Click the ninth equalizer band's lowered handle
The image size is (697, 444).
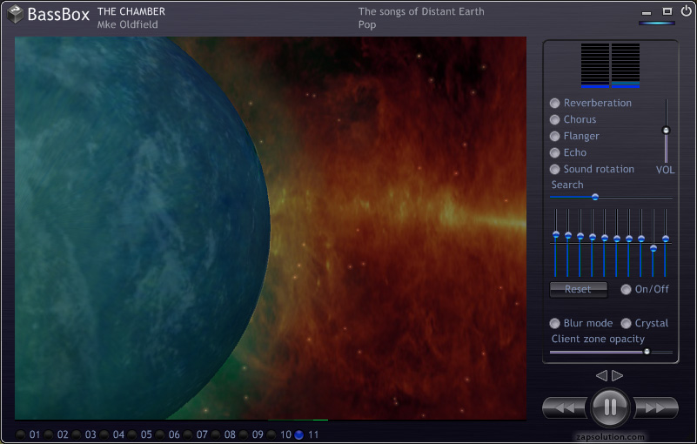click(x=653, y=249)
